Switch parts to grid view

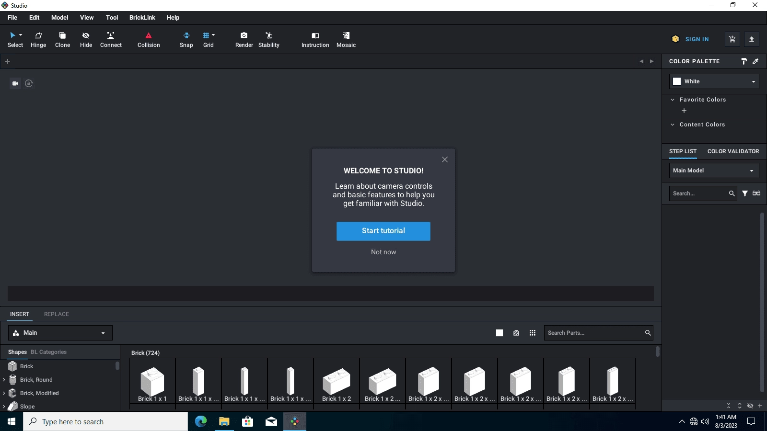[x=533, y=333]
